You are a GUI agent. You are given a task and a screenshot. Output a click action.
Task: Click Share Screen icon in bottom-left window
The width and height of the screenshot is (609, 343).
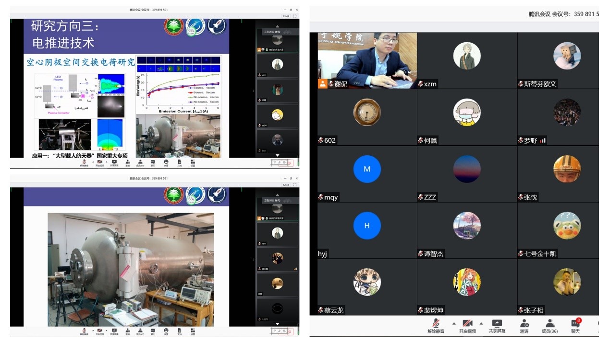point(114,331)
